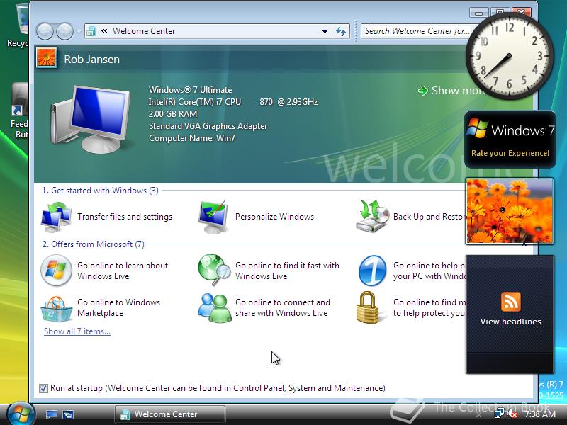Select Go online to connect and share text
The height and width of the screenshot is (425, 567).
[x=282, y=307]
